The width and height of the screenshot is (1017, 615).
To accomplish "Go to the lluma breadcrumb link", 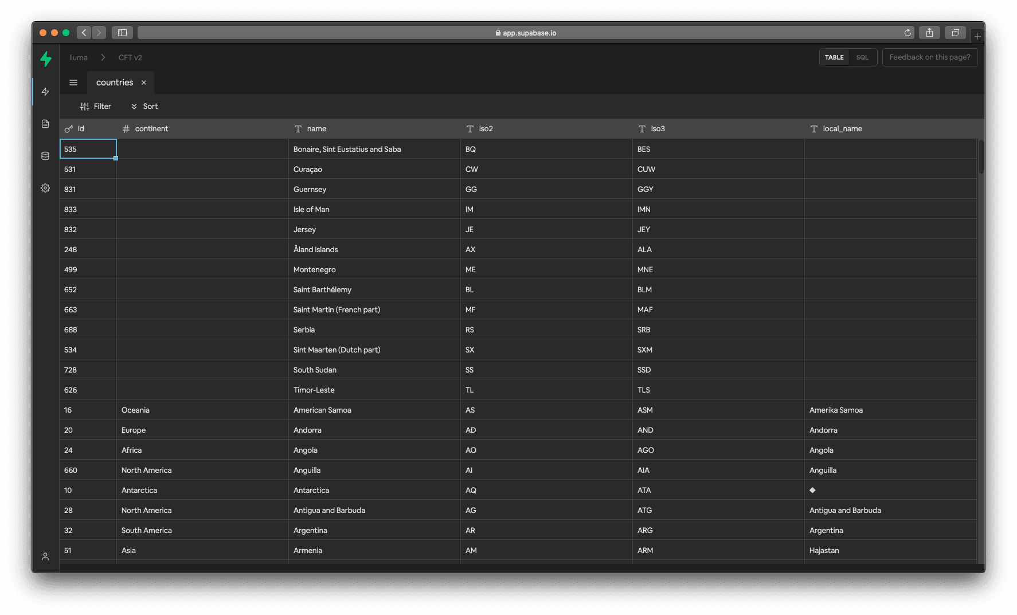I will (x=79, y=58).
